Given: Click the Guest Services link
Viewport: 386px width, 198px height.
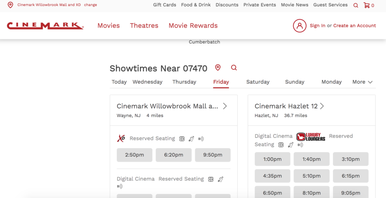Looking at the screenshot, I should click(330, 5).
